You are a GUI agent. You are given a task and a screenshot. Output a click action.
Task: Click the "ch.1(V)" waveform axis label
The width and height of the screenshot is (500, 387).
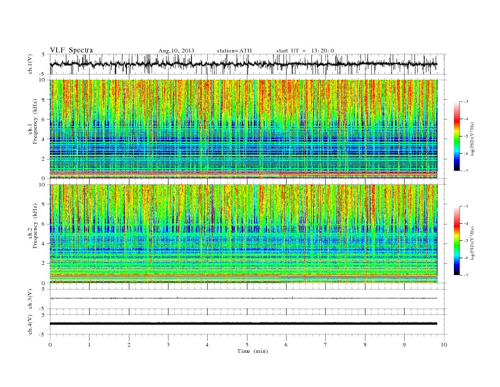30,64
